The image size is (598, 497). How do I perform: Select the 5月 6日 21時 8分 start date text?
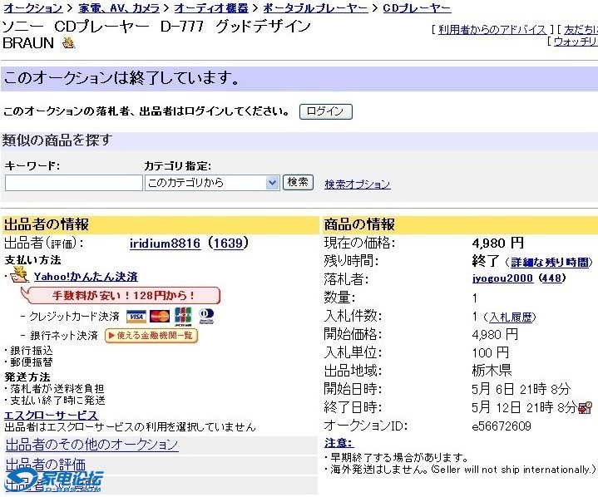[521, 389]
